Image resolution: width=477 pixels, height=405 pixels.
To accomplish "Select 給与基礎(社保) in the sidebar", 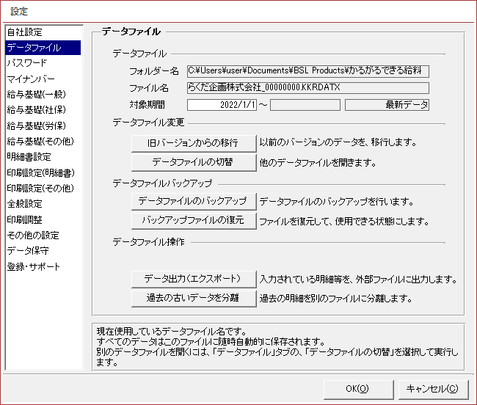I will pyautogui.click(x=43, y=110).
